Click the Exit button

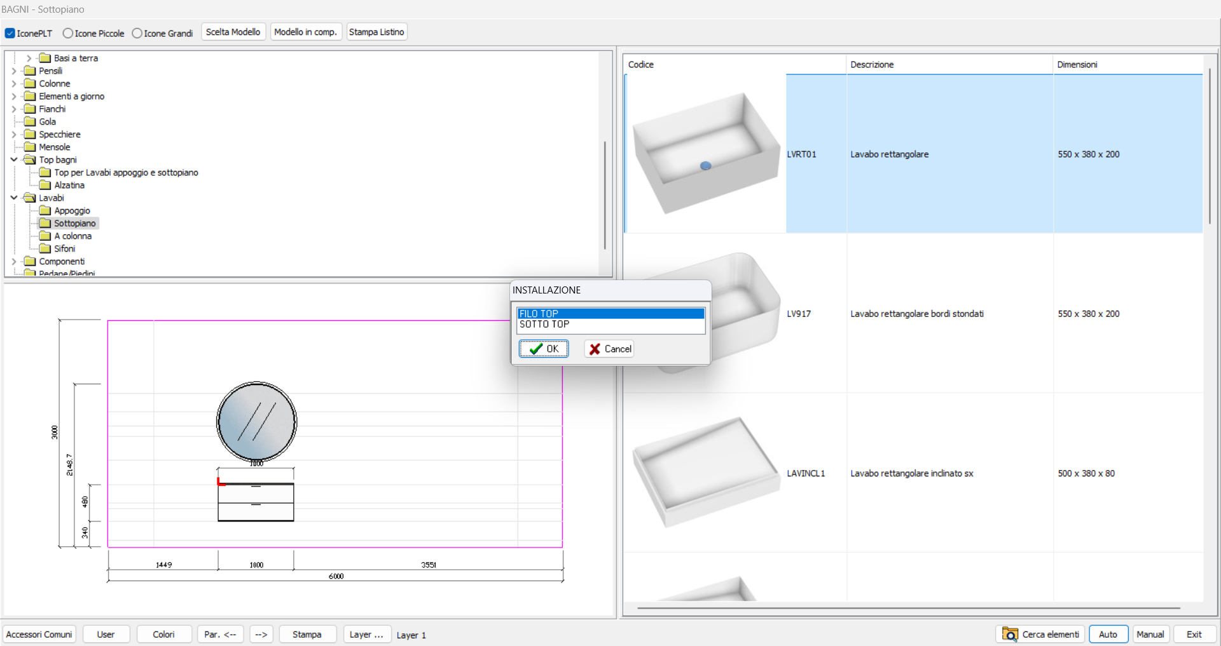click(1194, 634)
